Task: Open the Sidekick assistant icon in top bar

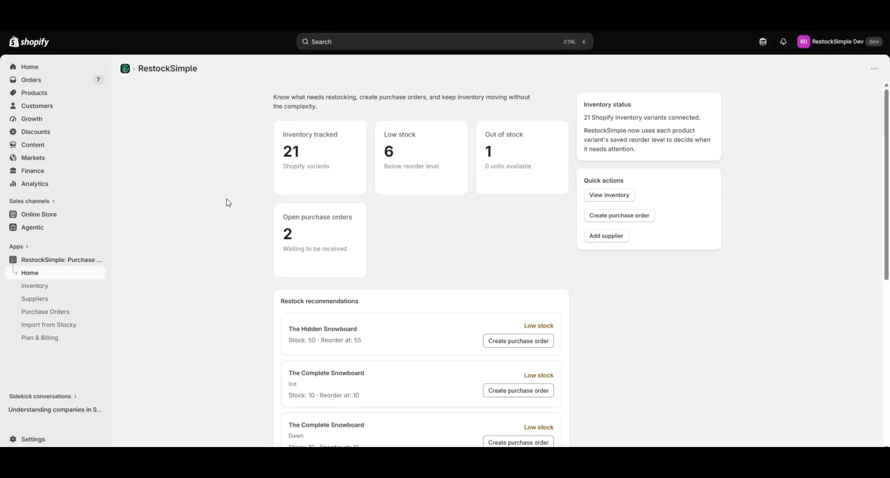Action: [763, 42]
